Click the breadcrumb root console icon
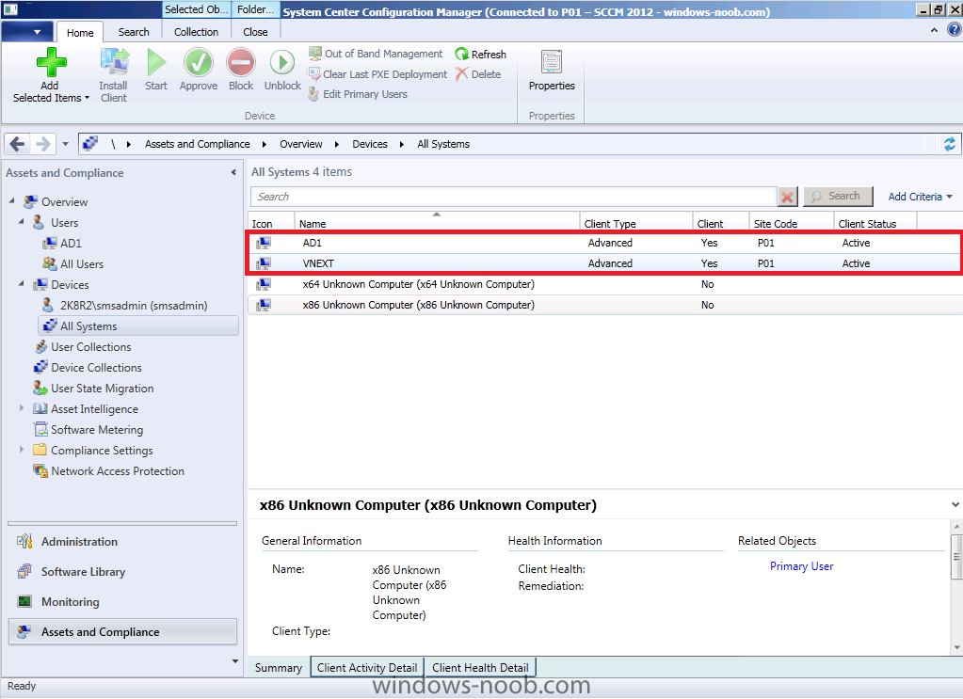This screenshot has width=963, height=699. point(90,144)
